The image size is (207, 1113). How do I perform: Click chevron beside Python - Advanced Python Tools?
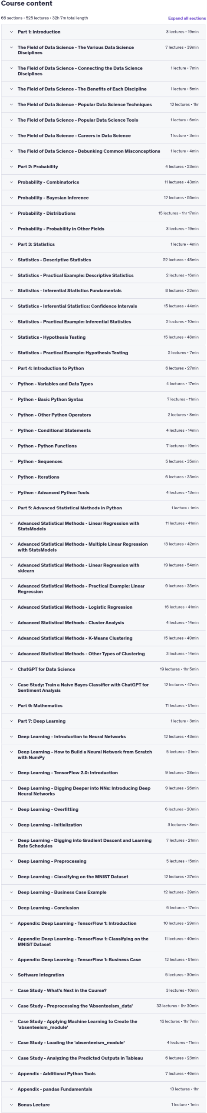click(11, 493)
